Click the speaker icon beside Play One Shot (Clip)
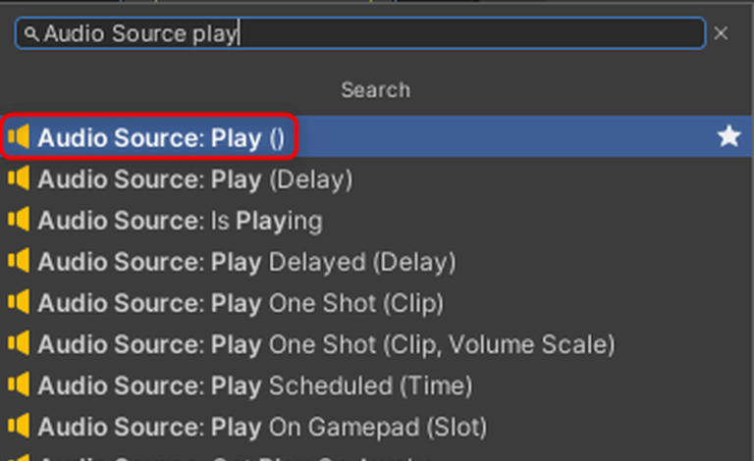 19,302
